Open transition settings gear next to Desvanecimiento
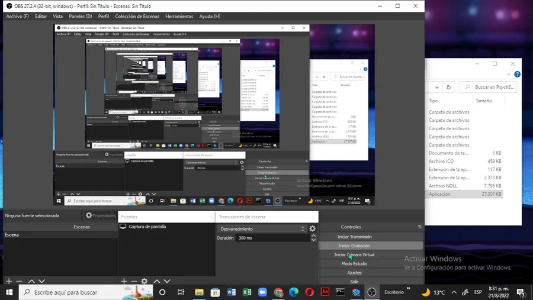533x300 pixels. pyautogui.click(x=312, y=228)
